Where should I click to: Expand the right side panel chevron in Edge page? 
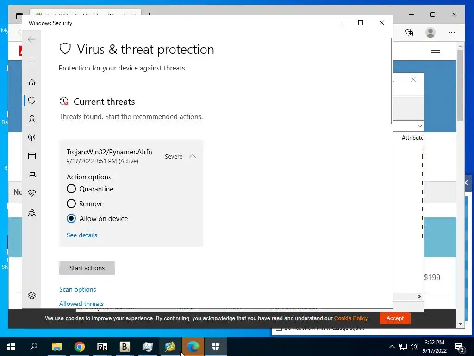pyautogui.click(x=467, y=183)
